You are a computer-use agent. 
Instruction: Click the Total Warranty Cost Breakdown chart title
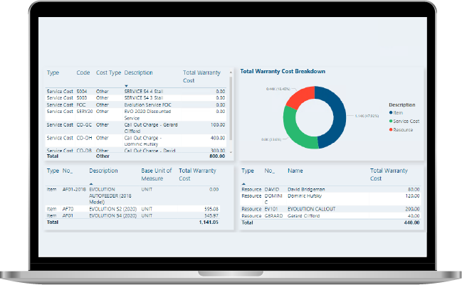(283, 71)
